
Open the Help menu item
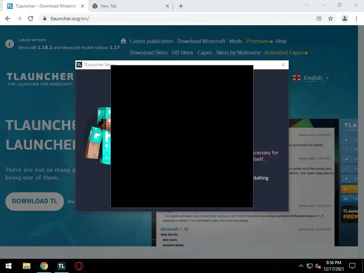click(281, 41)
